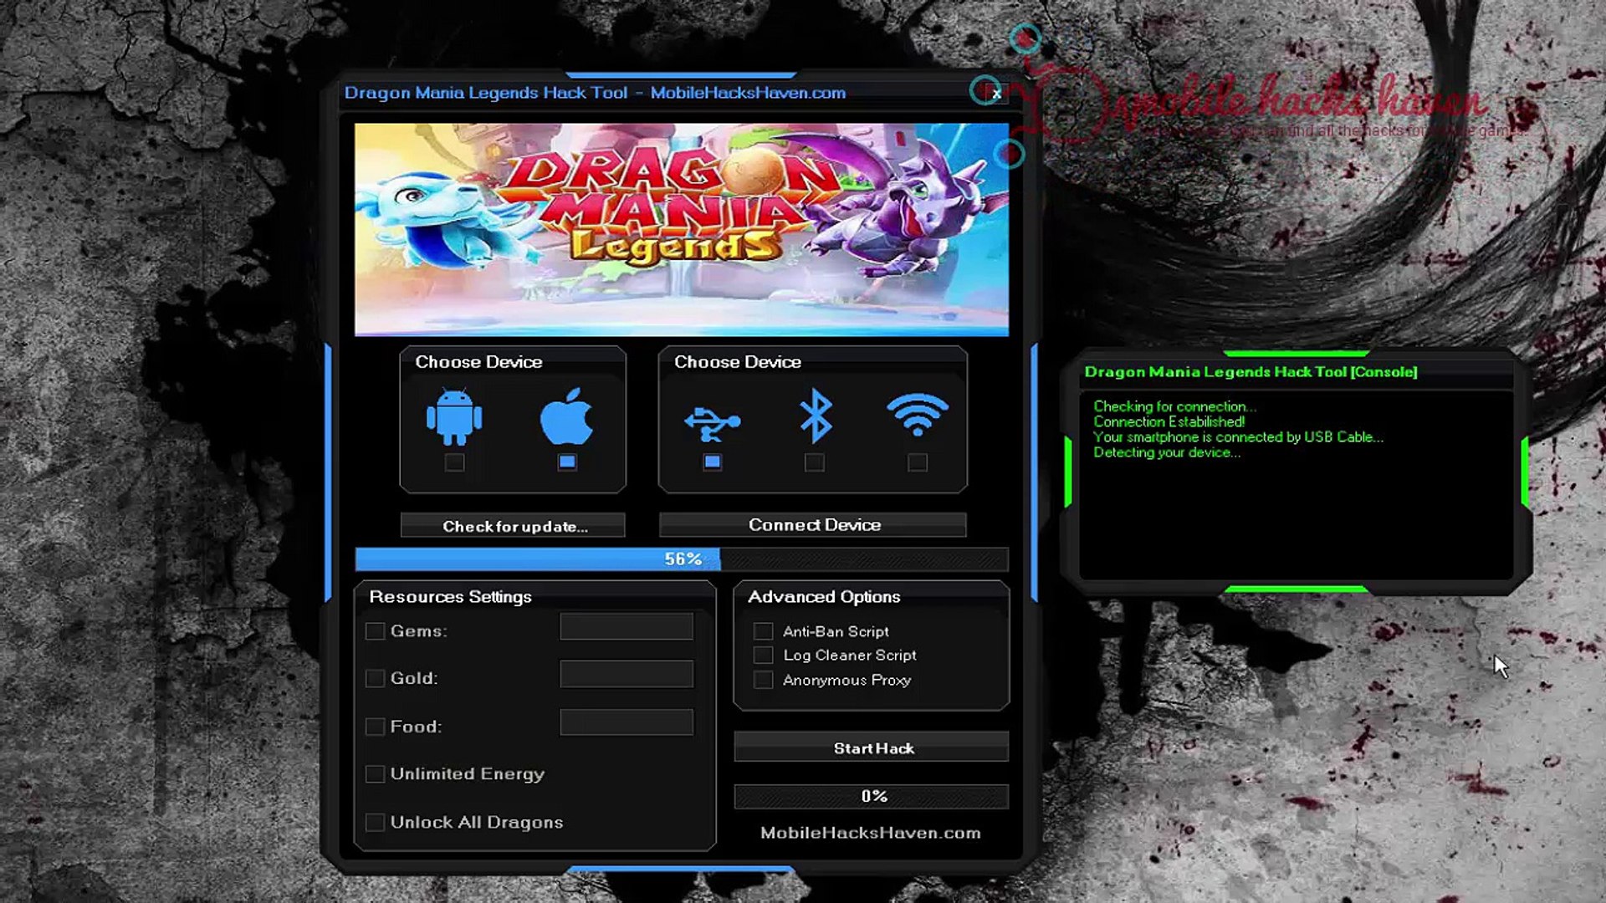Click the 56% connection progress bar
This screenshot has height=903, width=1606.
pos(682,559)
